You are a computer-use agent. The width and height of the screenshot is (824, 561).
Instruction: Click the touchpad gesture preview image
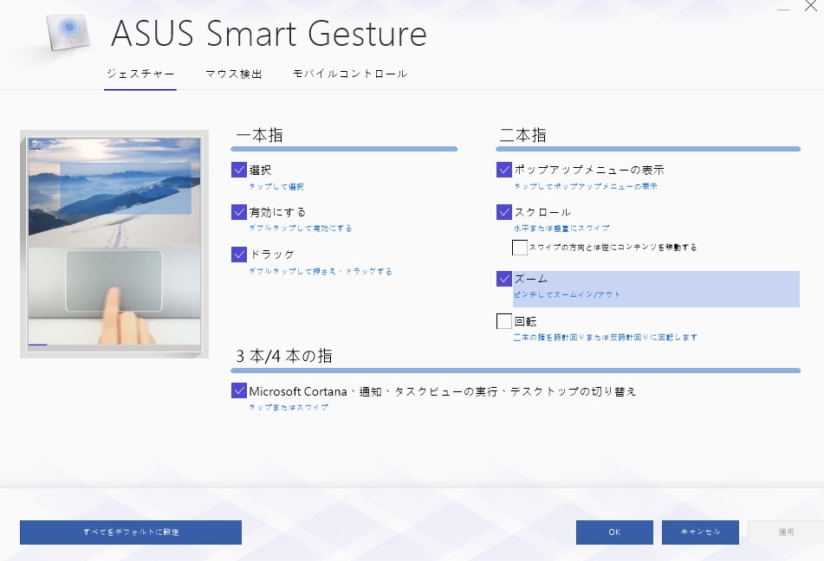click(x=114, y=244)
